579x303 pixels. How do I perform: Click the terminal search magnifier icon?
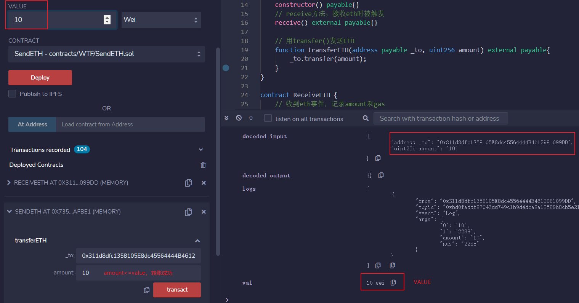366,118
